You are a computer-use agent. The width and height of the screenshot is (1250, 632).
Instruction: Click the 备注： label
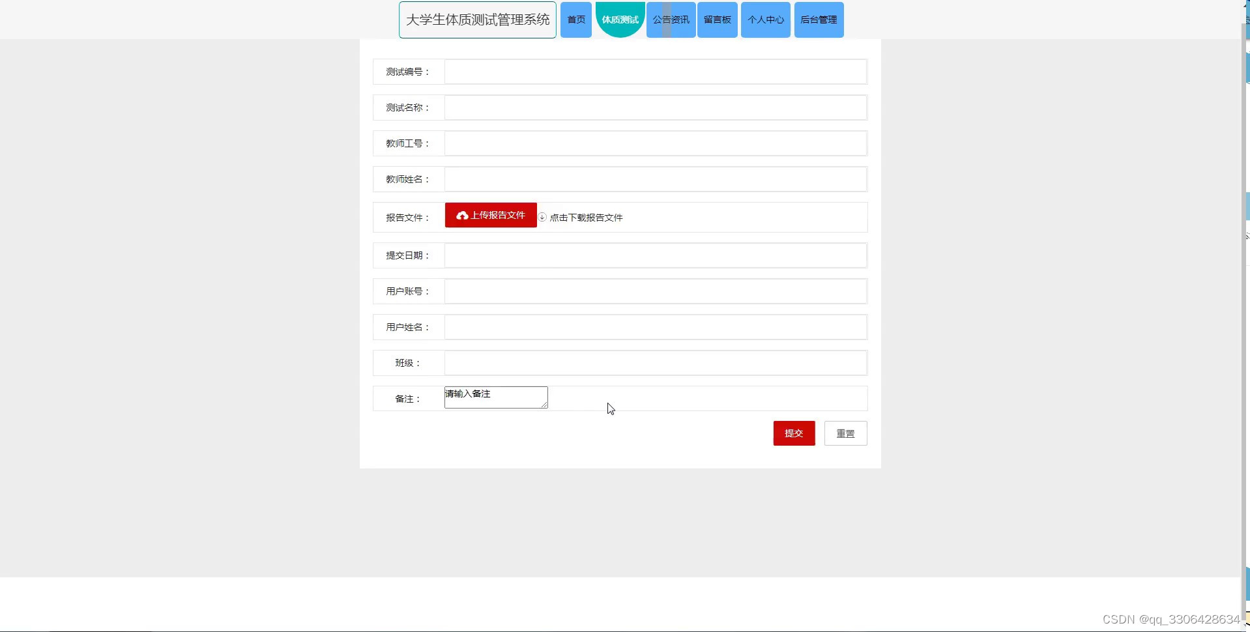coord(408,399)
